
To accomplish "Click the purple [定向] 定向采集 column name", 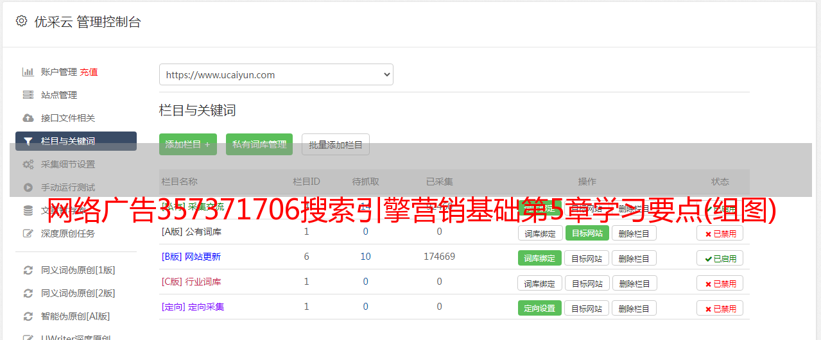I will point(193,307).
